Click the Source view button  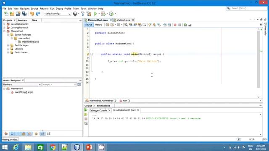coord(89,25)
